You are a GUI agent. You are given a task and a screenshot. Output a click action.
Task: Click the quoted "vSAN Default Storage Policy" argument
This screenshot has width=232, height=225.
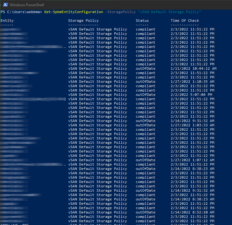click(x=169, y=12)
